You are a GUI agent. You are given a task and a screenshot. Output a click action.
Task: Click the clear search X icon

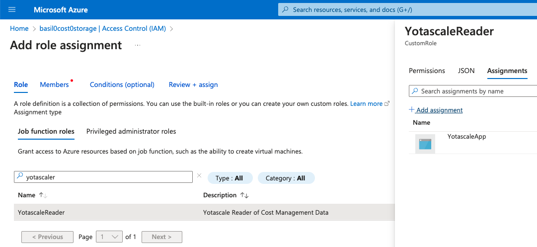click(199, 176)
